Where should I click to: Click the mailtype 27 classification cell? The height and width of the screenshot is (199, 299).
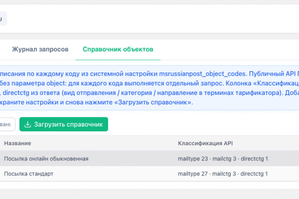coord(193,174)
